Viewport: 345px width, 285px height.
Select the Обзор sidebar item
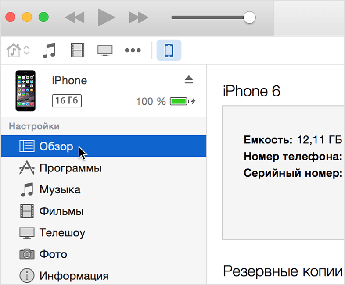[104, 146]
